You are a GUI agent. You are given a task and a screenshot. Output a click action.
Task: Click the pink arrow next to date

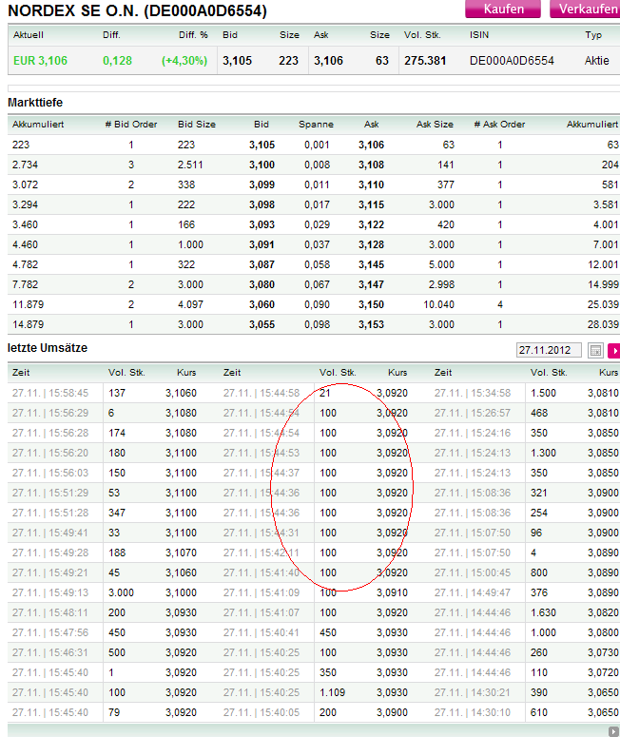tap(614, 350)
